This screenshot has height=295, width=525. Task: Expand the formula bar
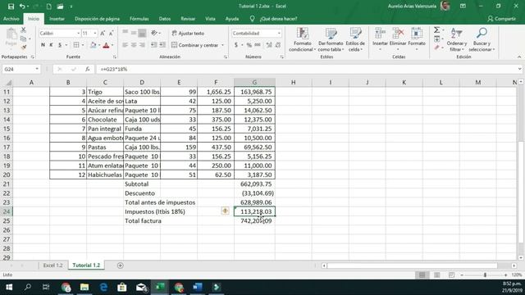tap(519, 69)
